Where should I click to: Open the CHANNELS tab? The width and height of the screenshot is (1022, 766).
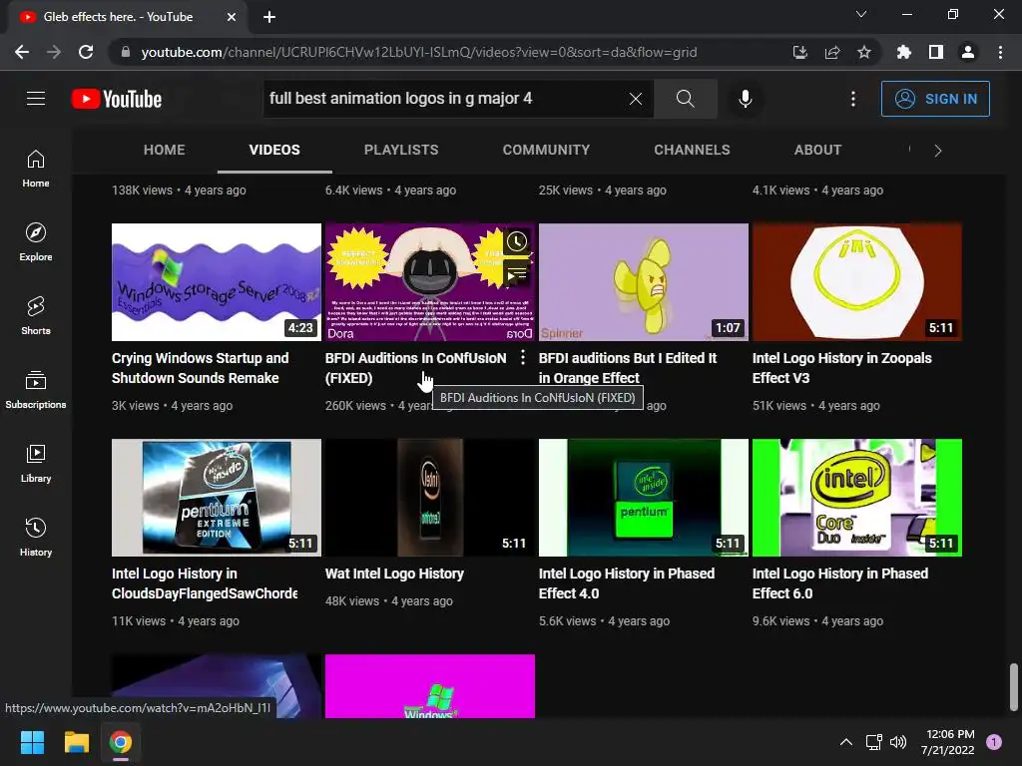coord(693,150)
